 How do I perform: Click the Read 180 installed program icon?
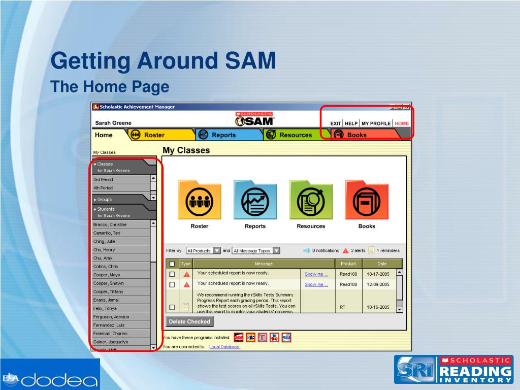pos(239,338)
